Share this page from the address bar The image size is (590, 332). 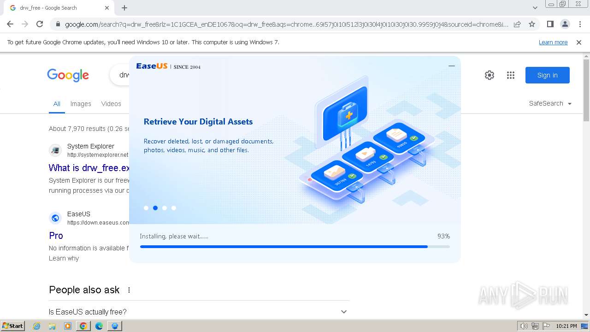coord(517,24)
